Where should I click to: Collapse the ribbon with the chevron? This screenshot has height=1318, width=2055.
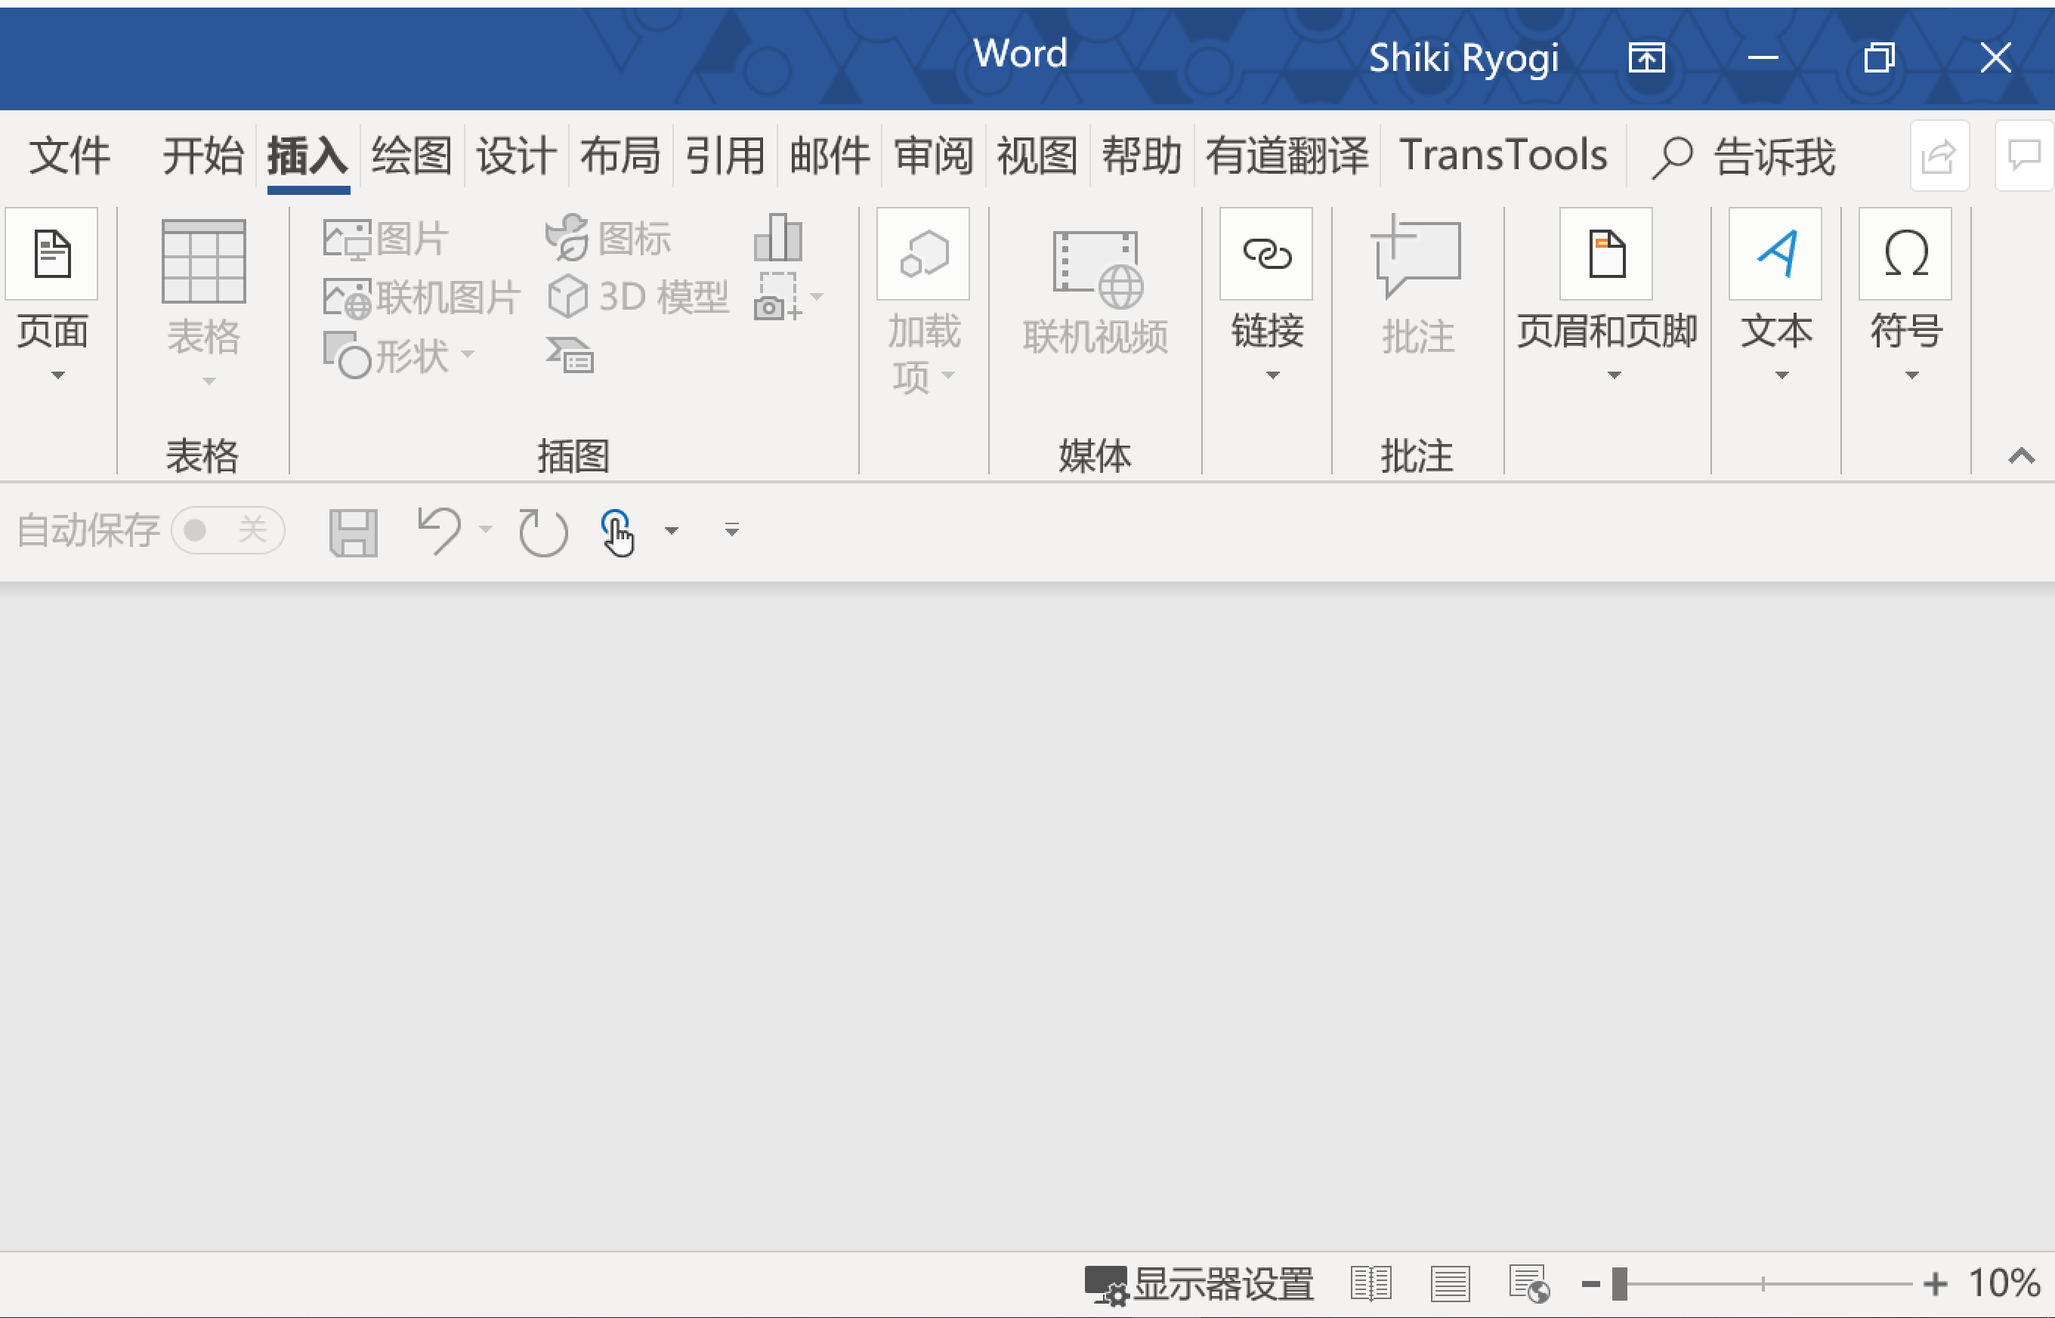pos(2022,455)
